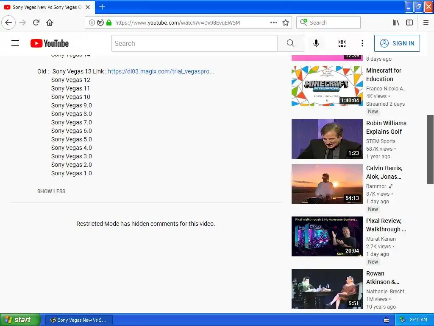Click the system tray icon beside clock
Screen dimensions: 434x326
pyautogui.click(x=402, y=320)
